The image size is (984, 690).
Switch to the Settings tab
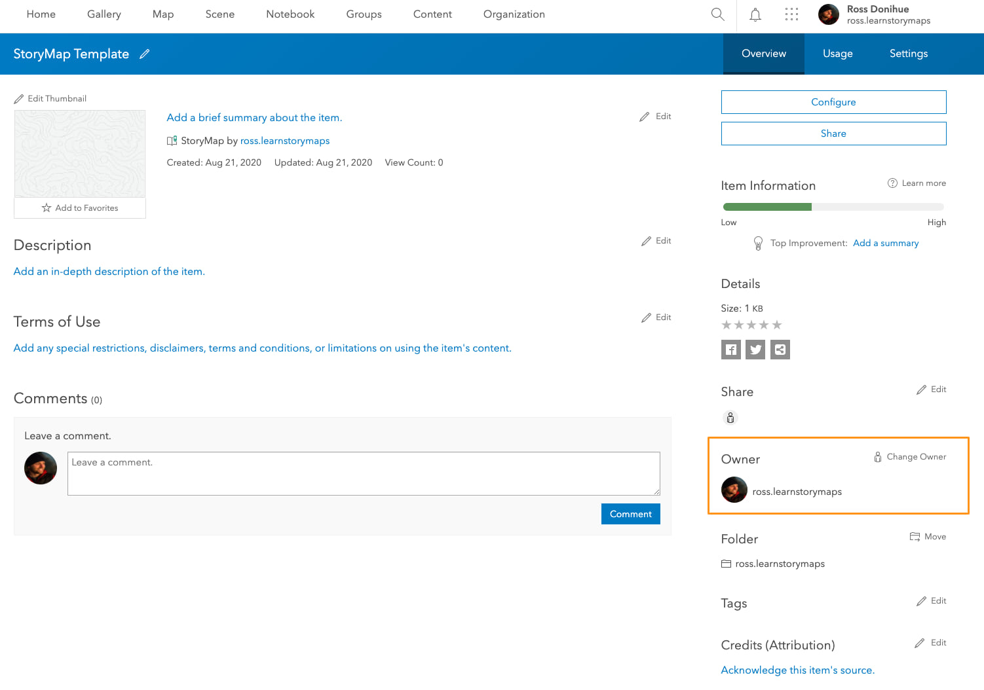(x=909, y=54)
